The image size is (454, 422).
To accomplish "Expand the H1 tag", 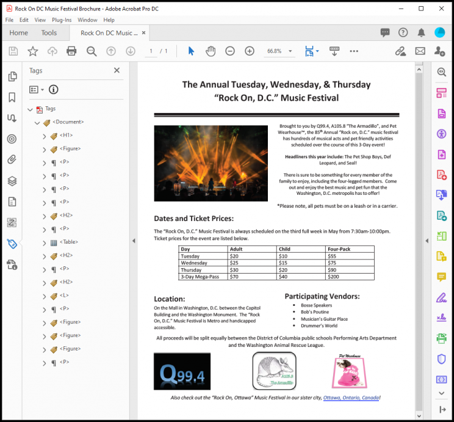I will [45, 136].
